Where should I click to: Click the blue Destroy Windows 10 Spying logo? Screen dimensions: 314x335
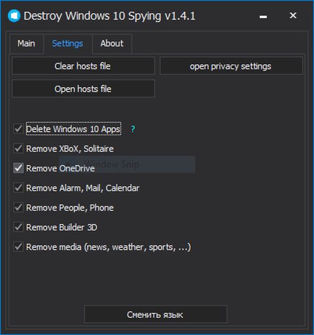click(14, 16)
